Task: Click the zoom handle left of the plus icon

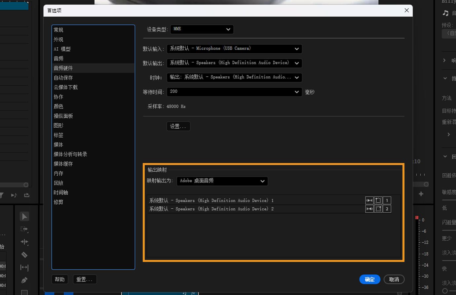Action: click(x=426, y=184)
